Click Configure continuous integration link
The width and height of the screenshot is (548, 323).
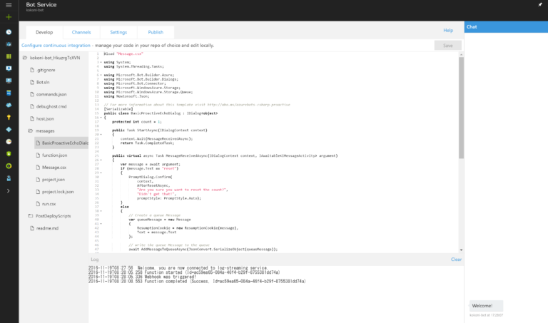[x=56, y=45]
